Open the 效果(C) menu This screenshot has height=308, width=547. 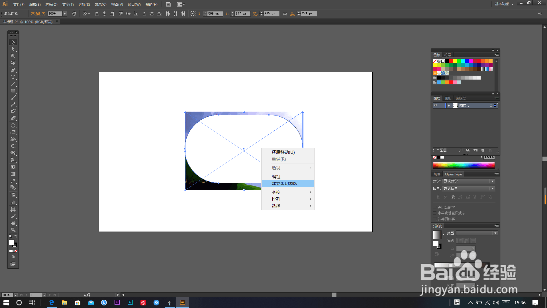point(100,4)
